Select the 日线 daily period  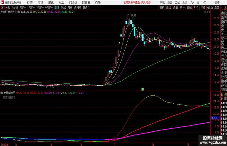coord(57,7)
